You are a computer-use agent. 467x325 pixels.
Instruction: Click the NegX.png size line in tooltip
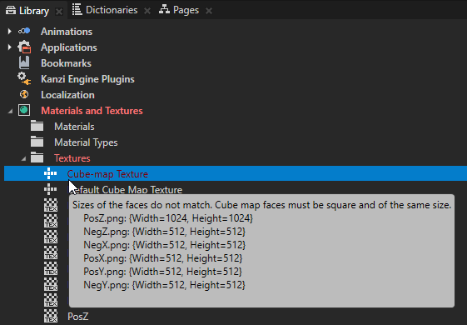[x=164, y=245]
